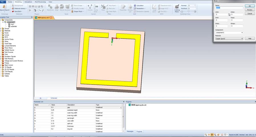Select Field Monitors in the navigation tree
Image resolution: width=256 pixels, height=137 pixels.
[x=9, y=59]
